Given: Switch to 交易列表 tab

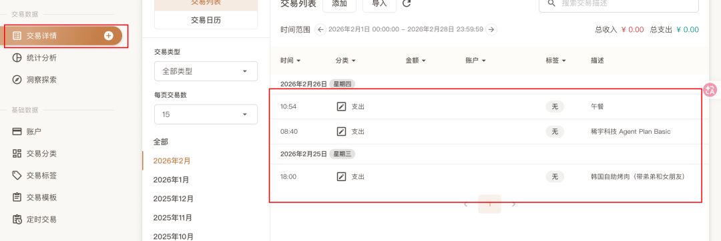Looking at the screenshot, I should pos(206,4).
